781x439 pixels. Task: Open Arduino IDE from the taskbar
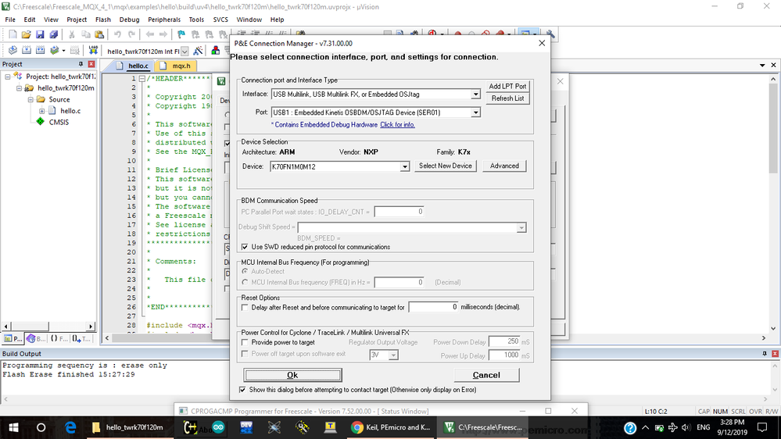coord(218,427)
